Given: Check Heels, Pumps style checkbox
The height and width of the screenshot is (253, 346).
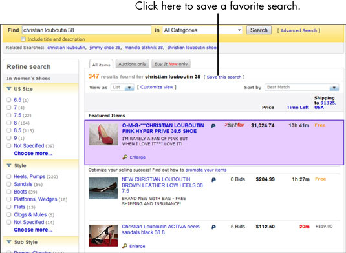Looking at the screenshot, I should (9, 176).
